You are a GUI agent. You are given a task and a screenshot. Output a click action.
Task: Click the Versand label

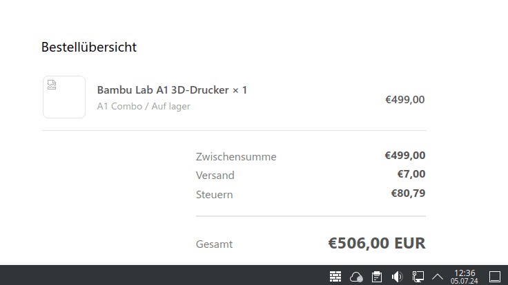coord(215,175)
